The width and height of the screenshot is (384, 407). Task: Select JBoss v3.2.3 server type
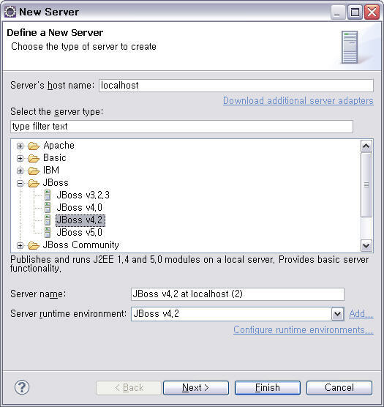pos(83,195)
